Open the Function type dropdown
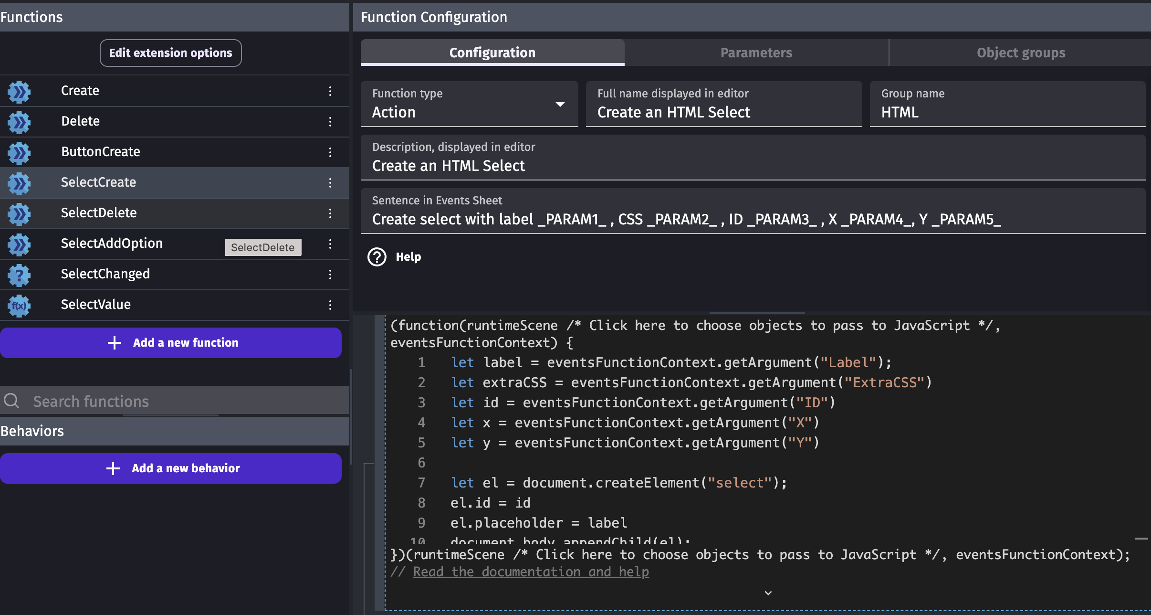Viewport: 1151px width, 615px height. (x=470, y=104)
